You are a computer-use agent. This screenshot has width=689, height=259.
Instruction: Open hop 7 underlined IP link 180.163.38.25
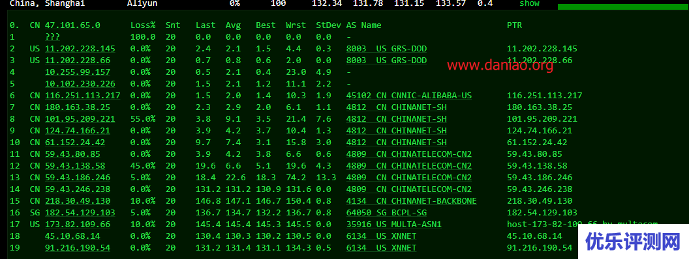pos(78,107)
